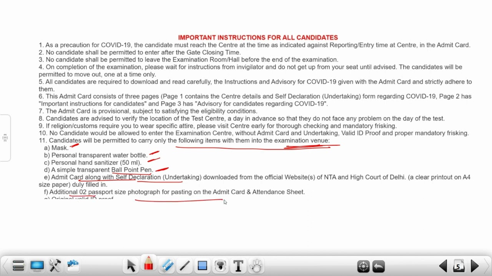This screenshot has height=276, width=492.
Task: Click 'Self Declaration (Undertaking)' in item e
Action: (158, 177)
